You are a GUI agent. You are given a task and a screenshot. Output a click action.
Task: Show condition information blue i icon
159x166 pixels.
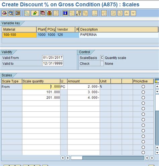65,13
